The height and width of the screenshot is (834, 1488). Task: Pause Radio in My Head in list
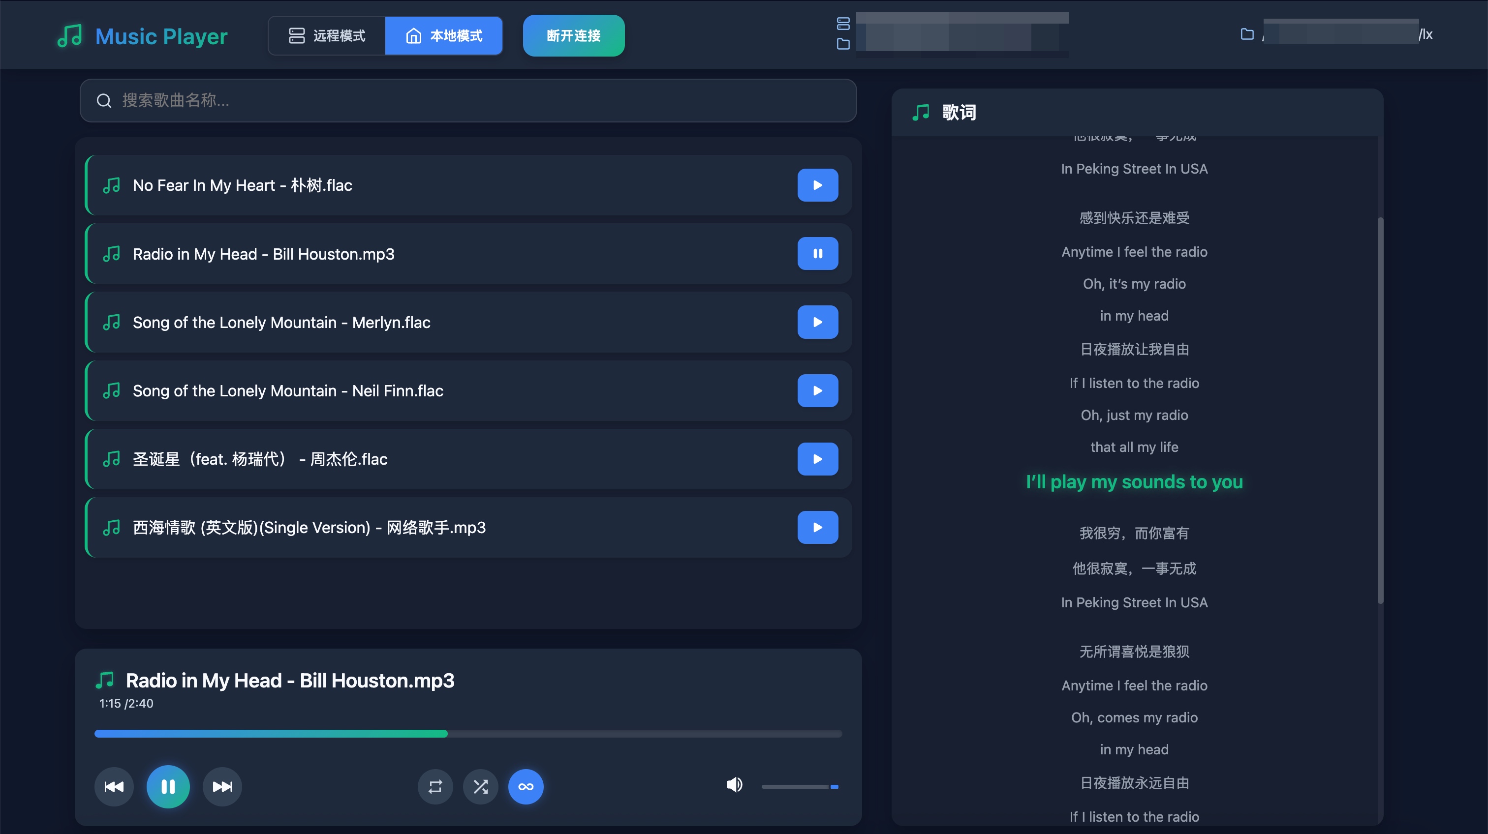click(817, 253)
